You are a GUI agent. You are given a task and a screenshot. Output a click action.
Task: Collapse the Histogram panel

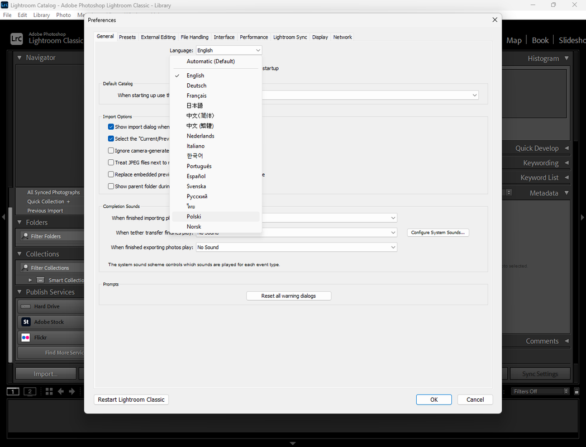[566, 58]
